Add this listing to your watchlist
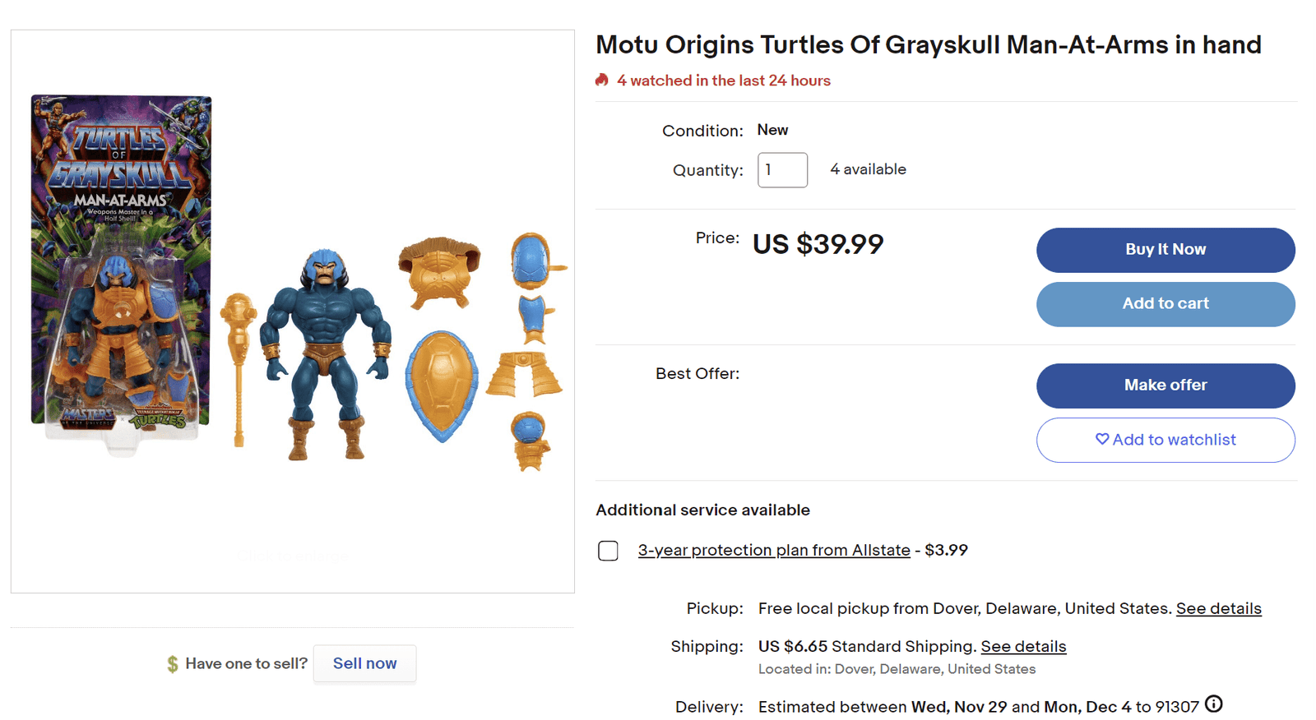The image size is (1316, 720). click(x=1165, y=440)
